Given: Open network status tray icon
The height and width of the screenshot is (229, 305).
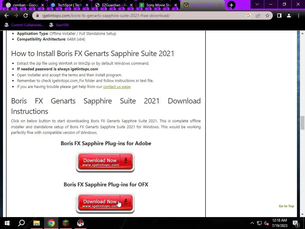Looking at the screenshot, I should [x=259, y=223].
